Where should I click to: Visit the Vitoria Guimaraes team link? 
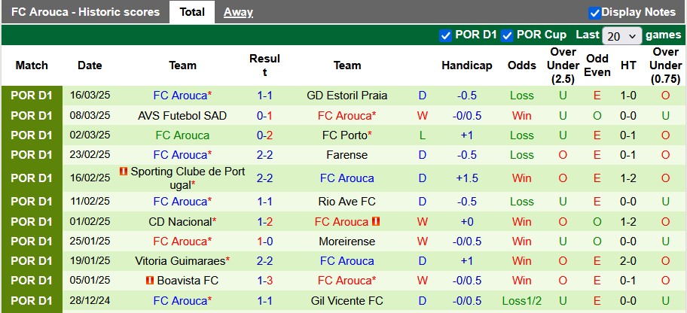click(181, 261)
